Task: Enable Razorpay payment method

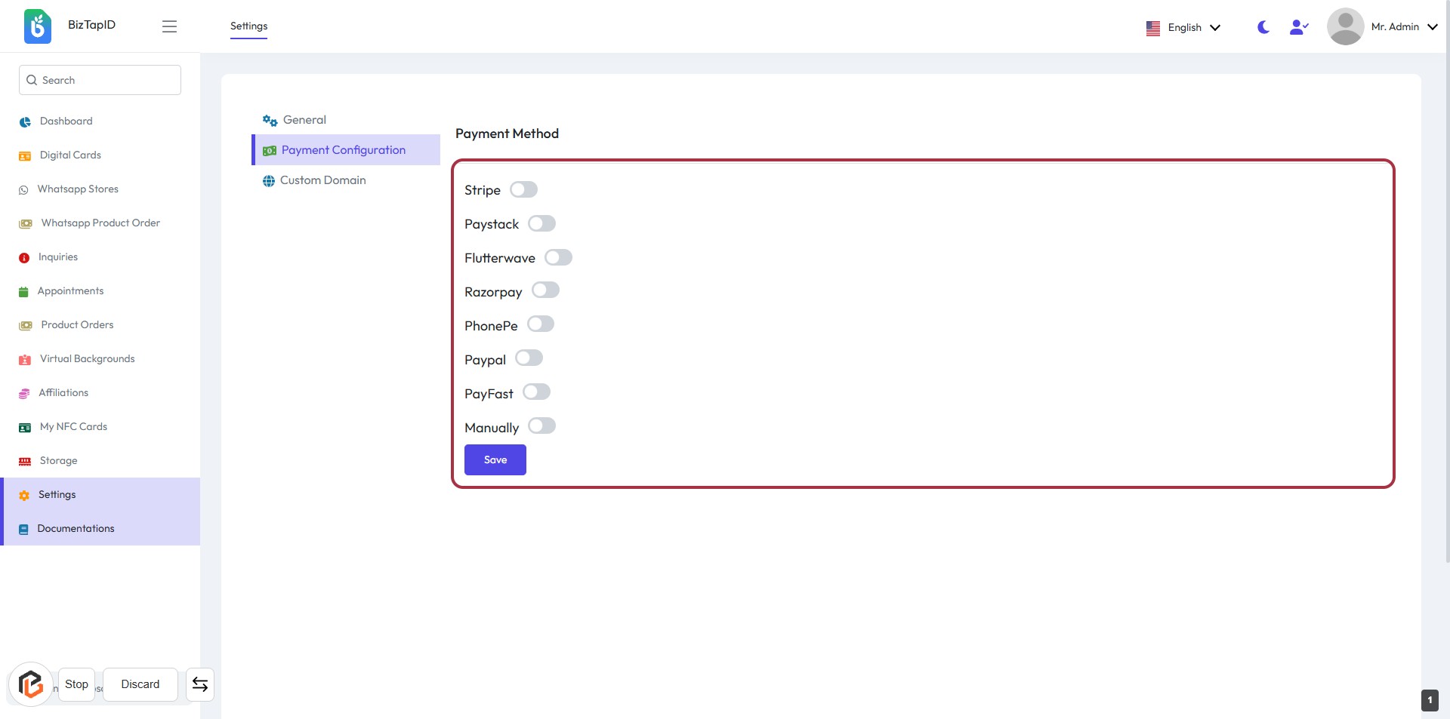Action: pyautogui.click(x=545, y=290)
